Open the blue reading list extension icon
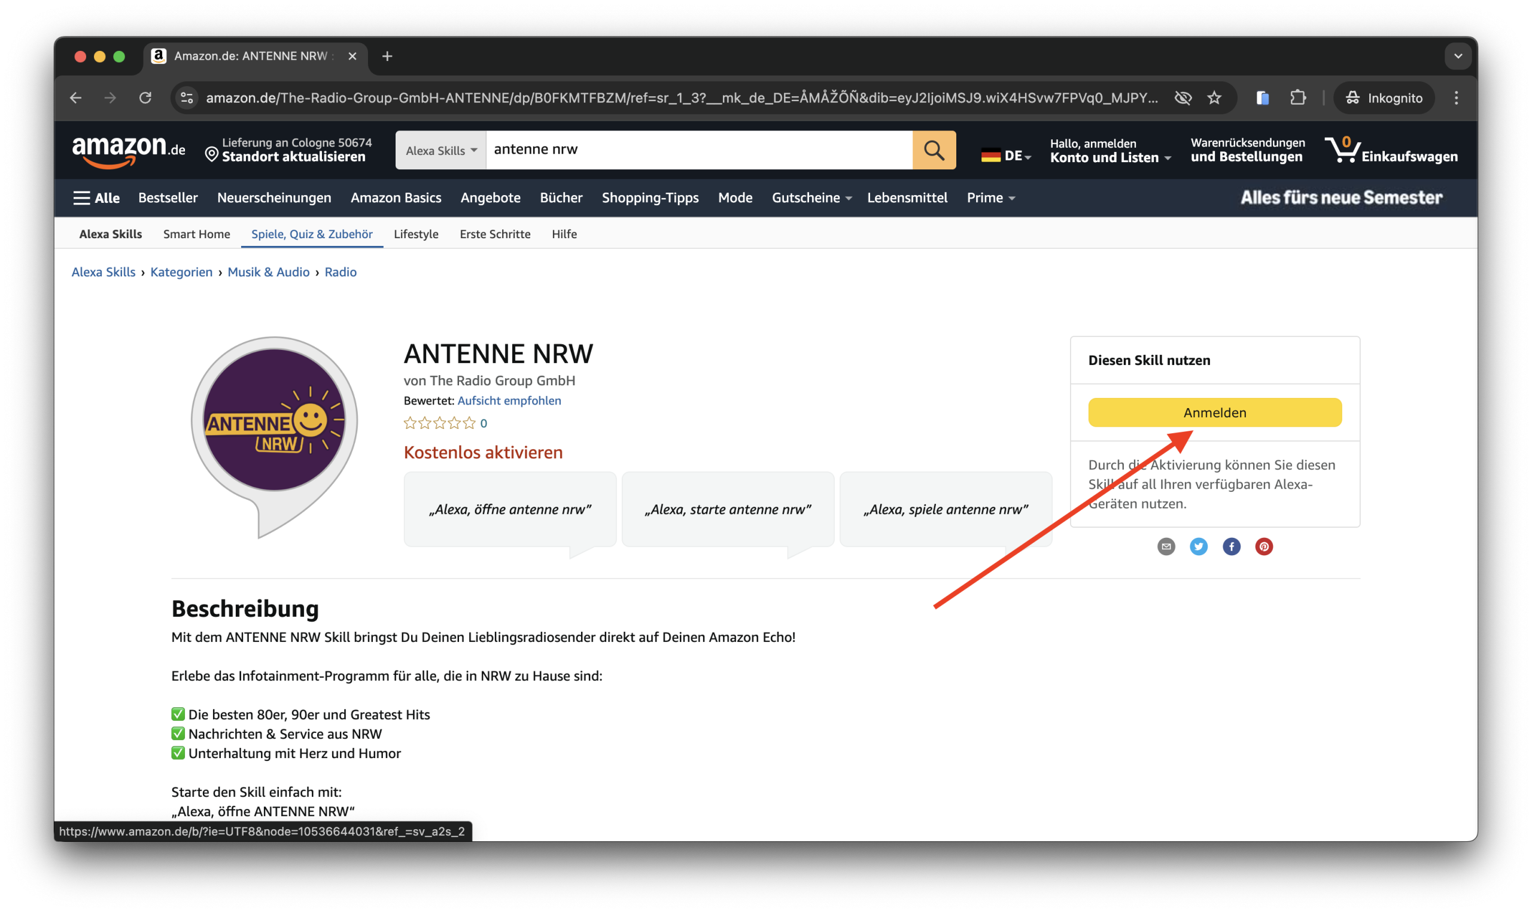This screenshot has height=913, width=1532. tap(1263, 98)
